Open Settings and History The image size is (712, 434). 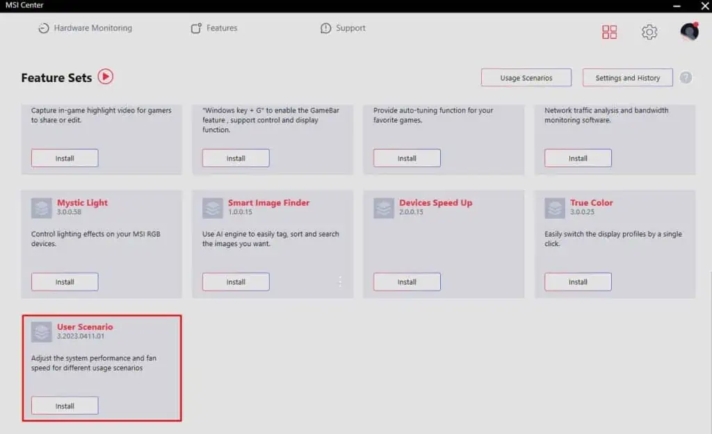(627, 78)
